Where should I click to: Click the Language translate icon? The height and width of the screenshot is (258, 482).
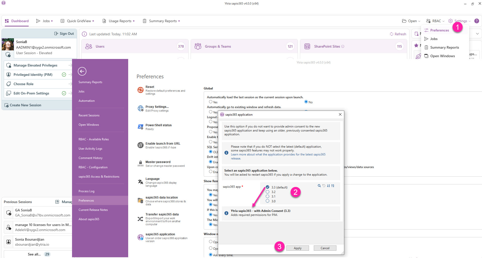click(x=140, y=182)
